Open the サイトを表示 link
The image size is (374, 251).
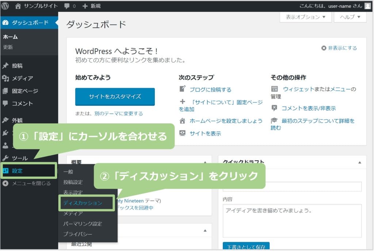coord(205,134)
